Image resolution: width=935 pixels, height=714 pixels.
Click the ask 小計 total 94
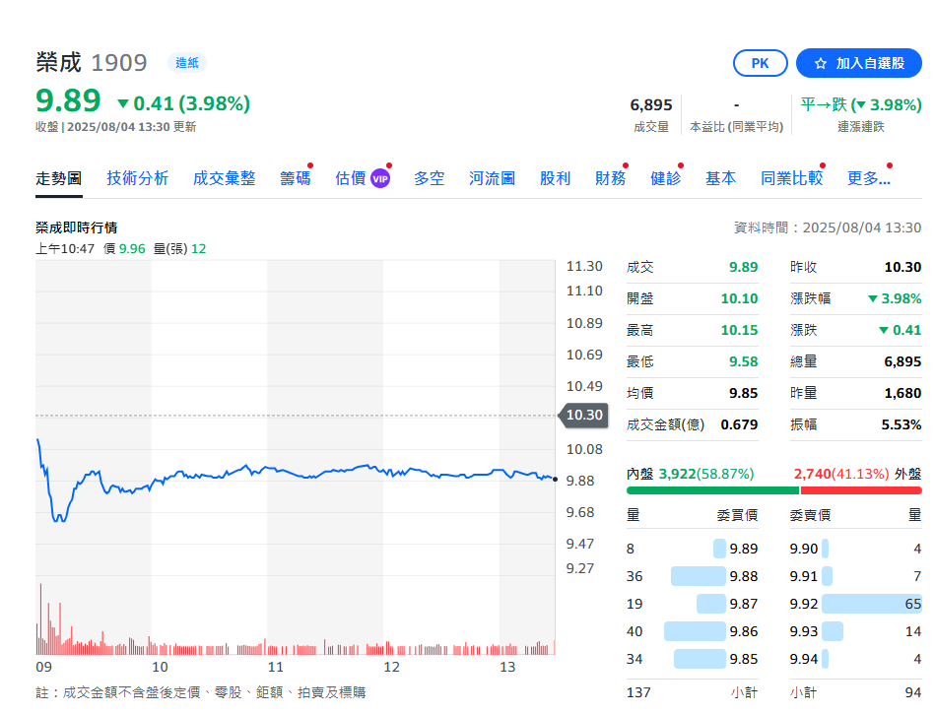point(913,692)
